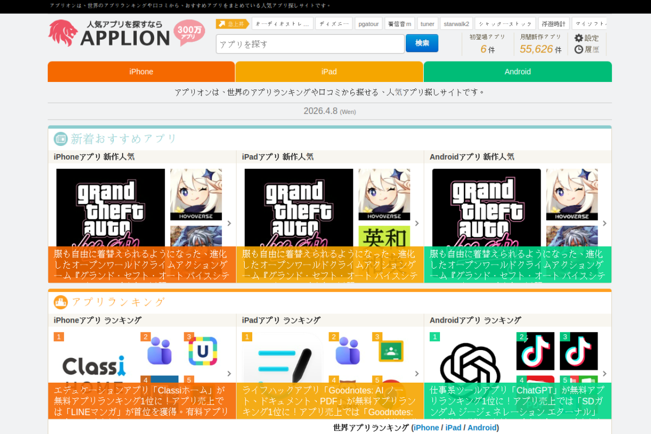Switch to the Android tab
651x434 pixels.
(517, 72)
